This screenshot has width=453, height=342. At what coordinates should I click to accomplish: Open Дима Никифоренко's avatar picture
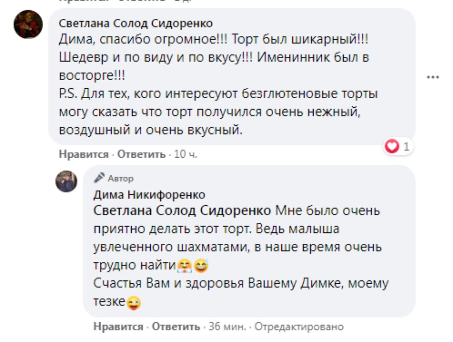(x=66, y=181)
